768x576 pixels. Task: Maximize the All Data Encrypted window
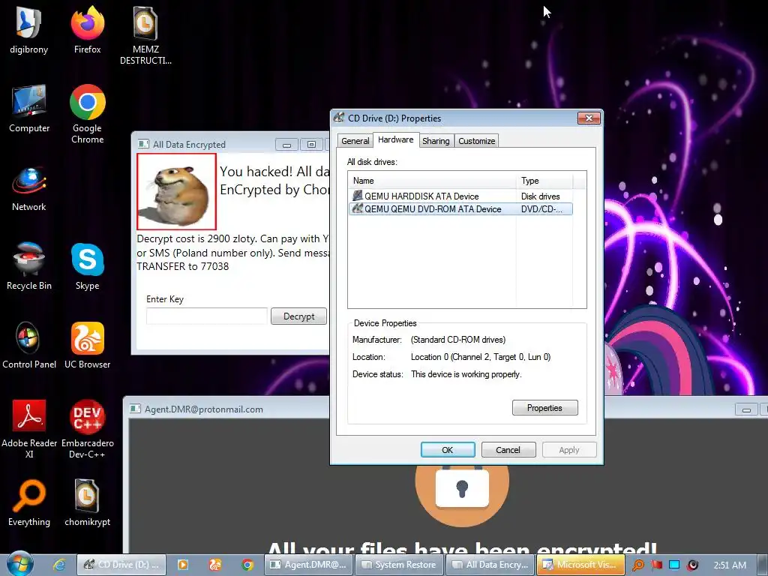click(311, 145)
